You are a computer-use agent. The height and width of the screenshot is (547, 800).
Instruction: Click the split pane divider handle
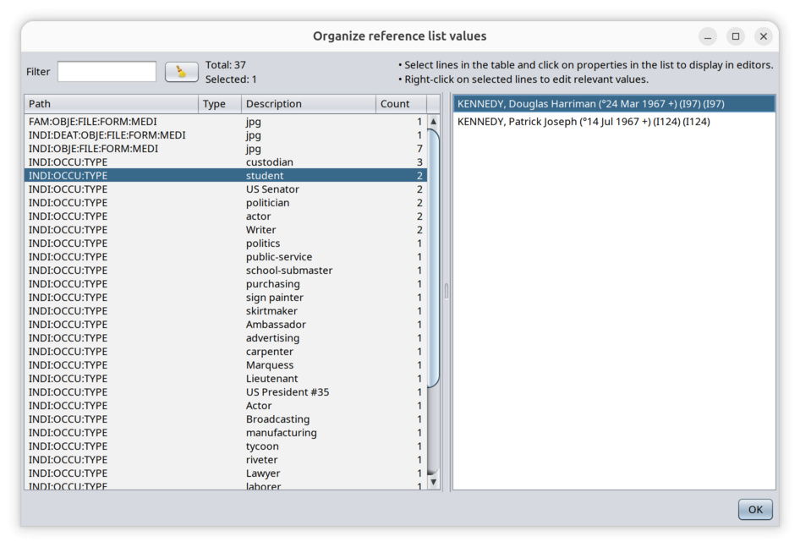[447, 292]
